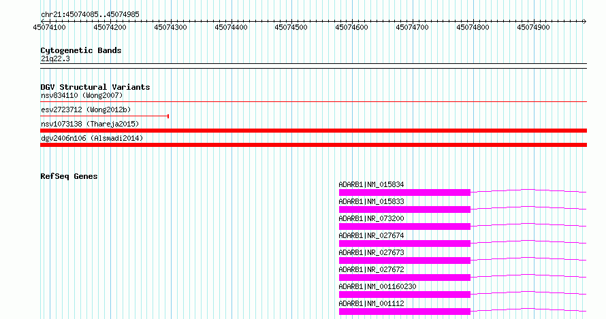The height and width of the screenshot is (319, 606).
Task: Click the magenta exon bar of NM_001112
Action: click(x=404, y=312)
